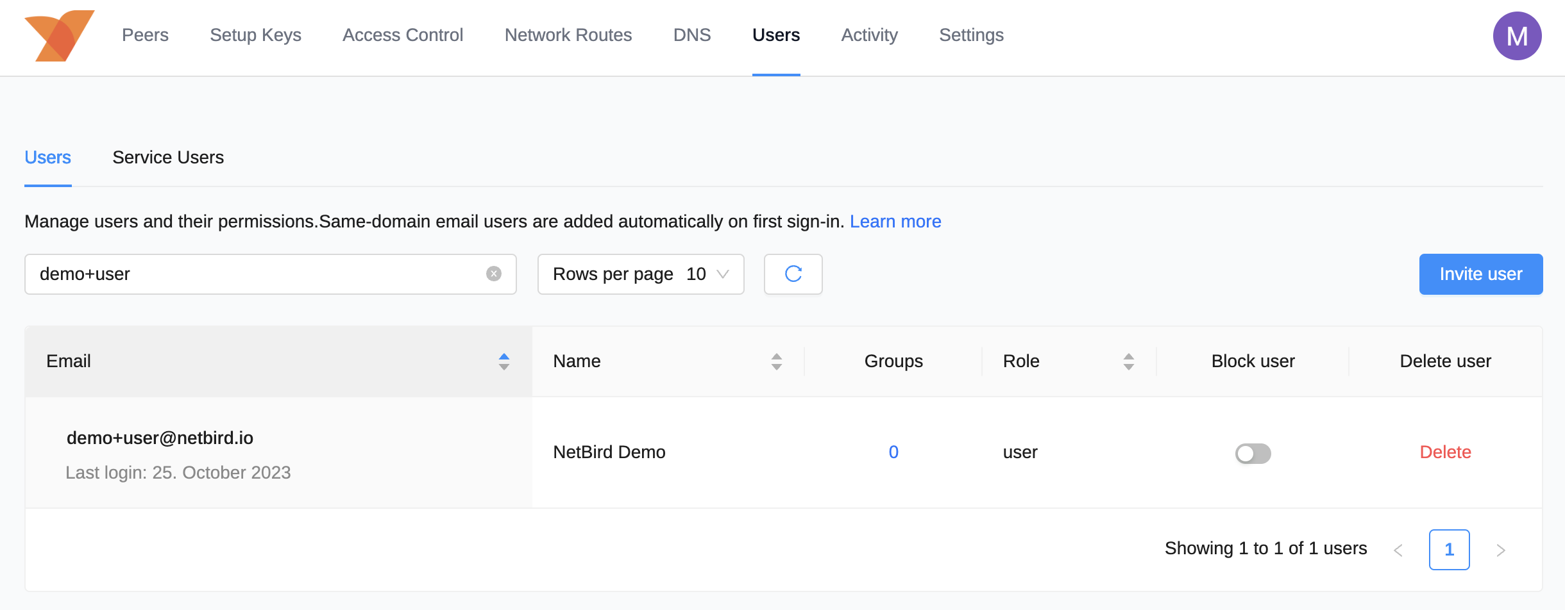This screenshot has width=1565, height=610.
Task: Open the Peers navigation item
Action: coord(145,35)
